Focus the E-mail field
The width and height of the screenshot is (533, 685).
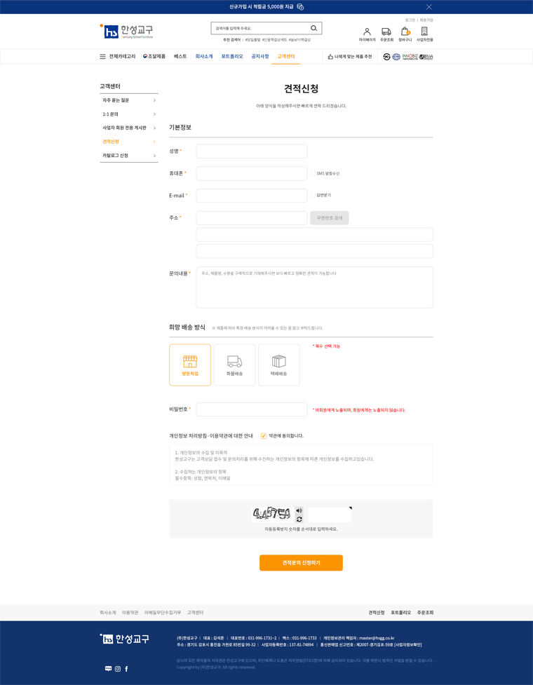click(x=252, y=196)
